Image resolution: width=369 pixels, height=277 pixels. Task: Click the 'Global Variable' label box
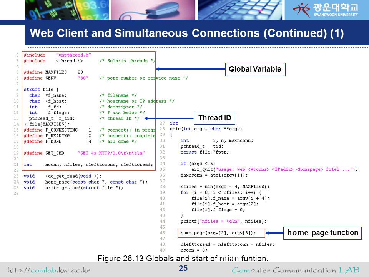(255, 69)
